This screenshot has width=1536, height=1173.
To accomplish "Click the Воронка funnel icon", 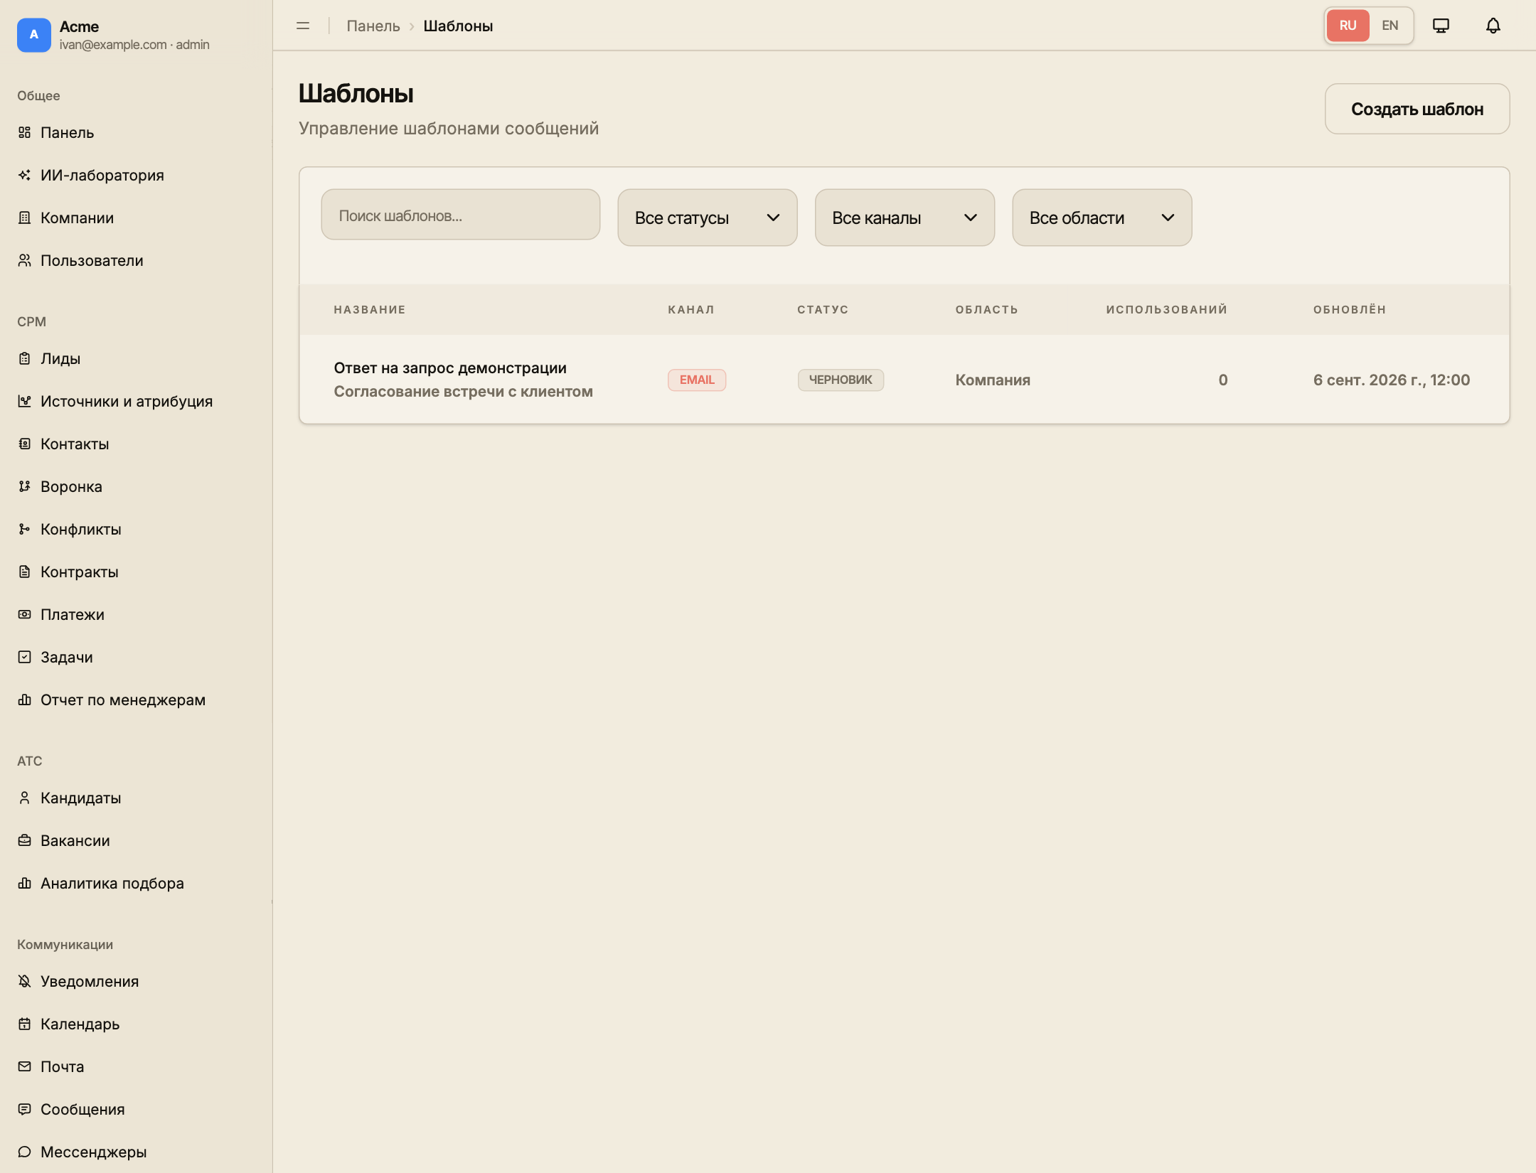I will pyautogui.click(x=24, y=486).
